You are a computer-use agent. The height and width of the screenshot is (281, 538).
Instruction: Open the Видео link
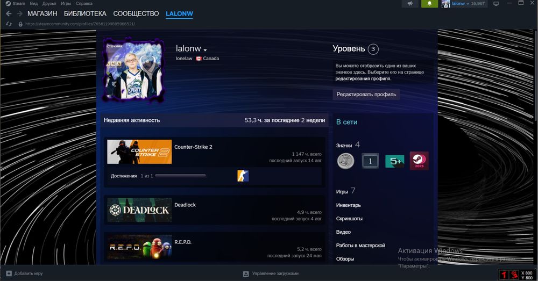pos(343,232)
